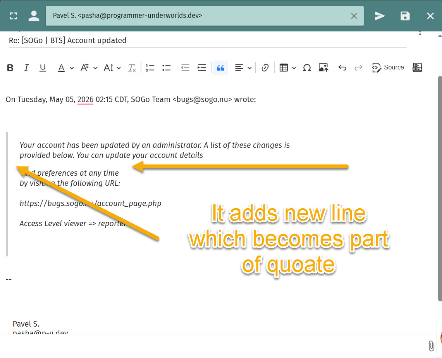Remove recipient Pavel S. with the X
This screenshot has width=442, height=358.
354,16
